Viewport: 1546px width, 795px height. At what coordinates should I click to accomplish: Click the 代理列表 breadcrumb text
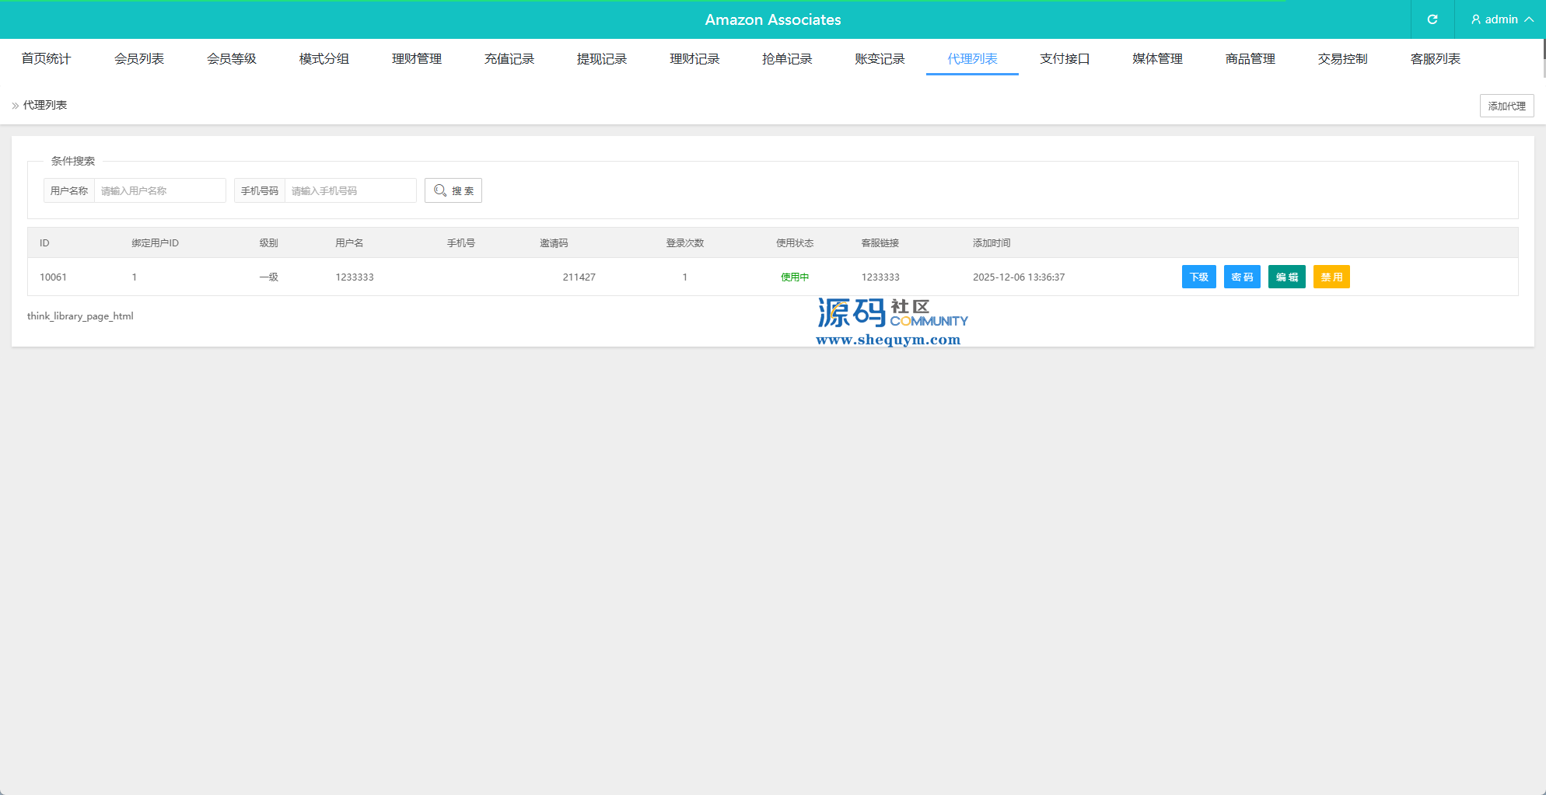[45, 105]
